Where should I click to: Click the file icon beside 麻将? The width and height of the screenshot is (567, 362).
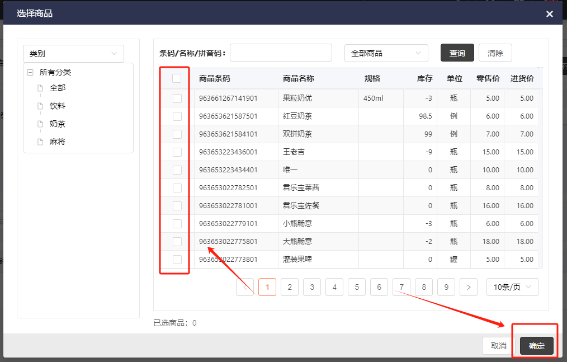tap(40, 142)
